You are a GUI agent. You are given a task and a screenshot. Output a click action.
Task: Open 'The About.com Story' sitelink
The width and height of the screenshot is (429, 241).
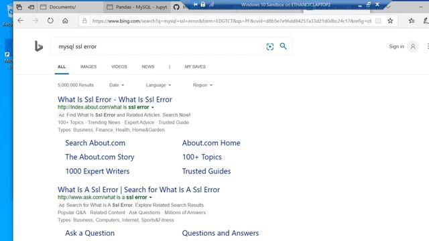pos(100,157)
